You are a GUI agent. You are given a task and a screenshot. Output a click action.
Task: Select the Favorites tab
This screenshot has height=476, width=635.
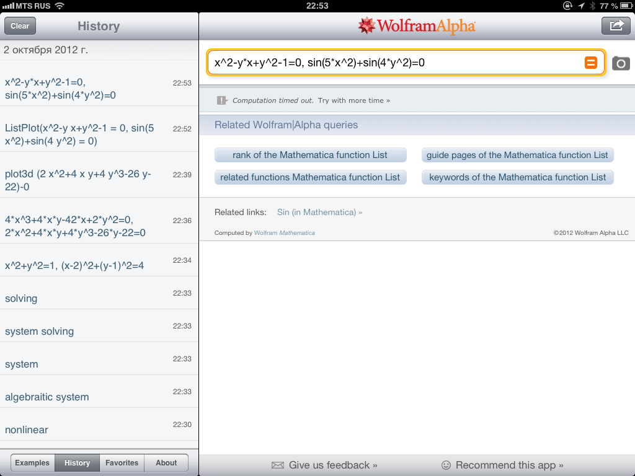[x=122, y=462]
